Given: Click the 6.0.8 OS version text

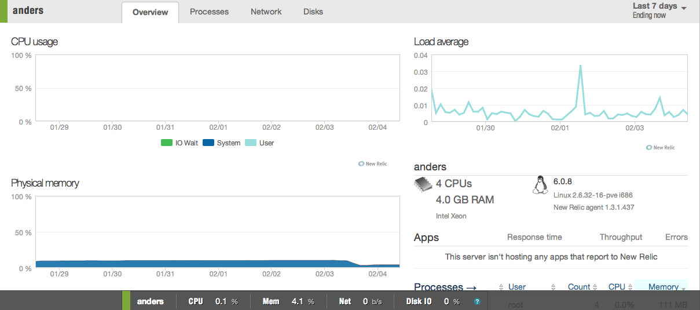Looking at the screenshot, I should click(563, 181).
